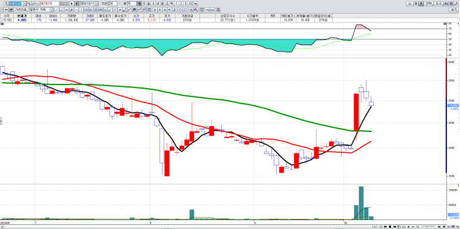The height and width of the screenshot is (229, 460).
Task: Click the minus zoom-out icon at bottom
Action: 413,227
